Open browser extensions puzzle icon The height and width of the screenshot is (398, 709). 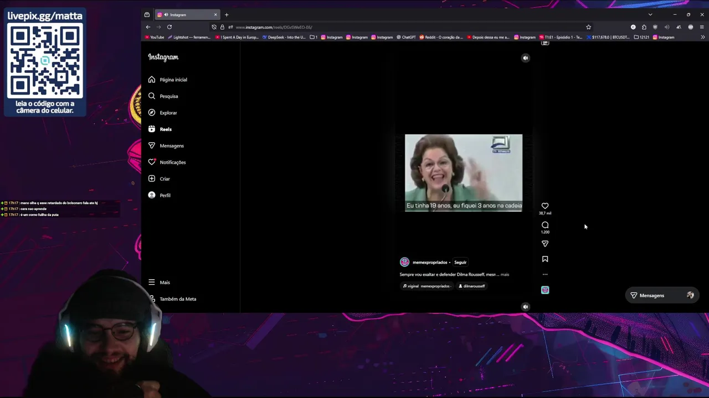point(644,27)
